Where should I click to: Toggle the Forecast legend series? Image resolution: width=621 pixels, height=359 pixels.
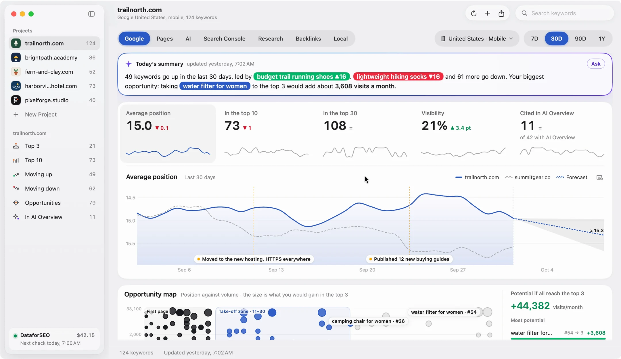pyautogui.click(x=572, y=177)
